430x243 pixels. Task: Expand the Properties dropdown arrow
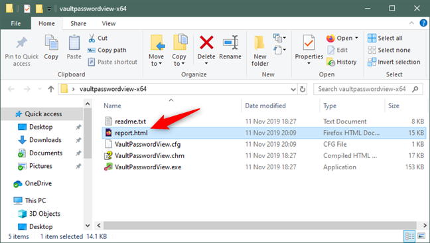coord(309,63)
